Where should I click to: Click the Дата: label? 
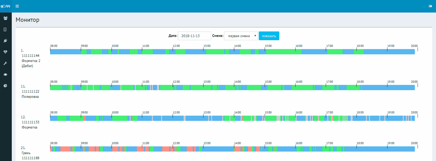(173, 36)
